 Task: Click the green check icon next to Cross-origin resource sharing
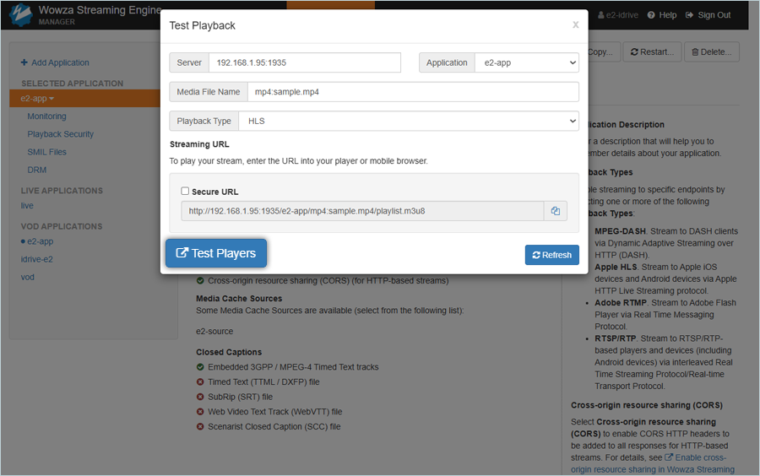point(200,280)
